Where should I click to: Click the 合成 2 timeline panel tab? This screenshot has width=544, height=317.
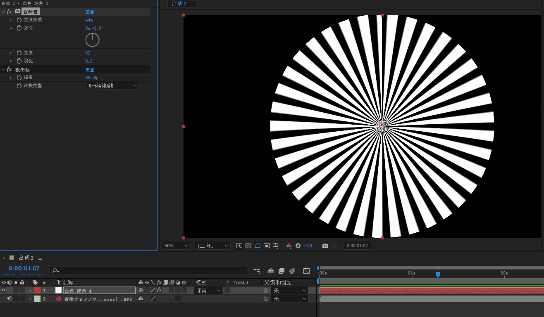26,258
